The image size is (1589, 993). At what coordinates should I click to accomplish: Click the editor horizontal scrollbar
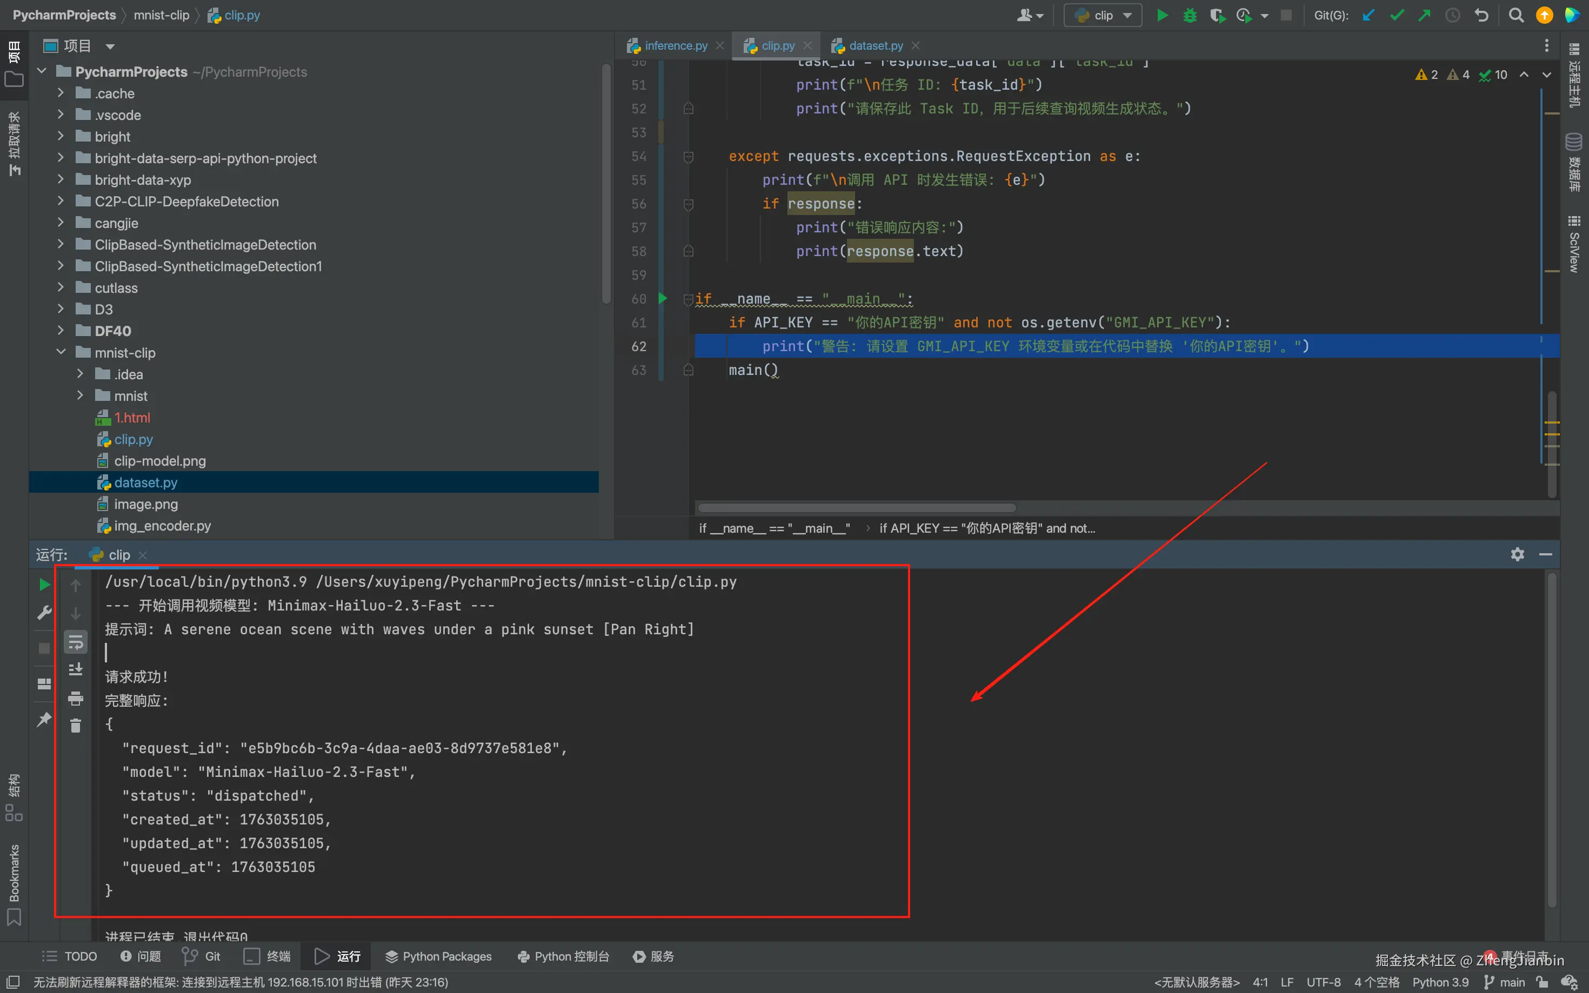857,508
